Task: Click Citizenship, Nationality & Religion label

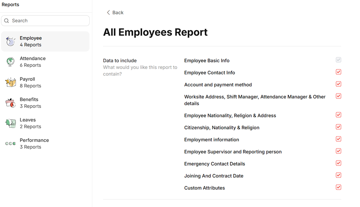Action: click(222, 128)
